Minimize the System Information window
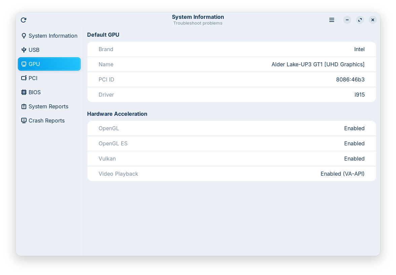The image size is (396, 275). tap(347, 20)
